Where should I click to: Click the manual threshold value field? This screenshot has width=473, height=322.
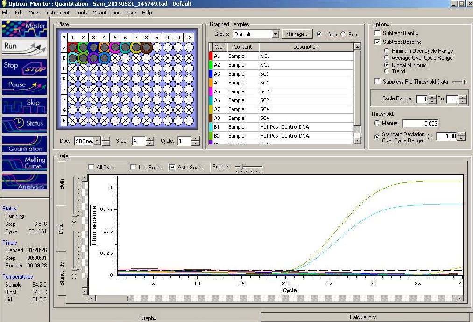420,124
